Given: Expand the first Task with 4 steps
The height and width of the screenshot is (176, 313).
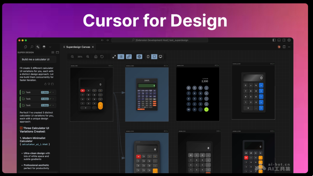Looking at the screenshot, I should 38,92.
